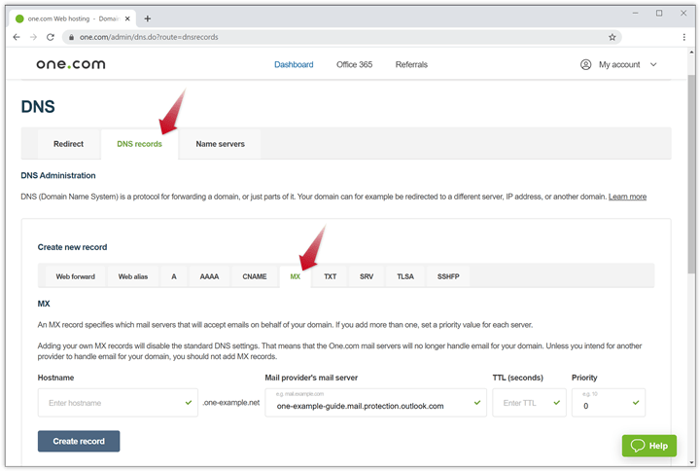Open Chrome three-dot menu
The height and width of the screenshot is (471, 700).
[x=683, y=37]
